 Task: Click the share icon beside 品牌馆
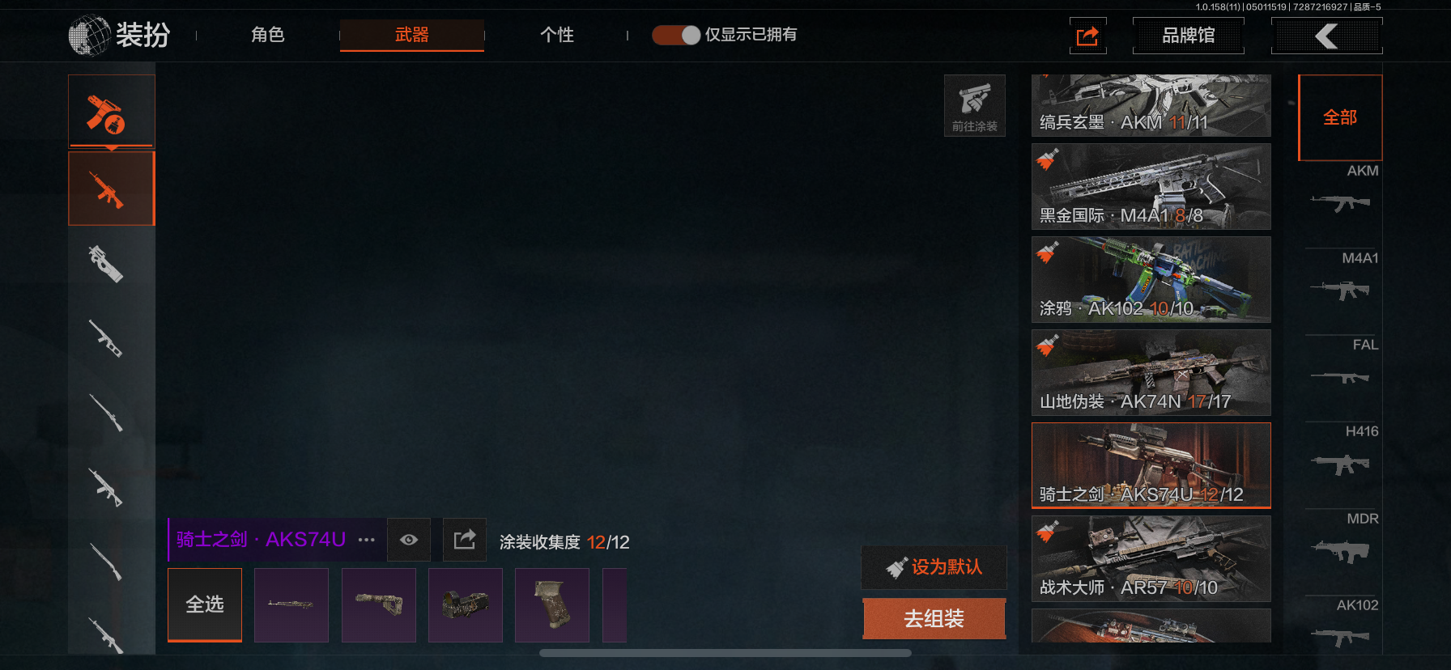[x=1087, y=36]
